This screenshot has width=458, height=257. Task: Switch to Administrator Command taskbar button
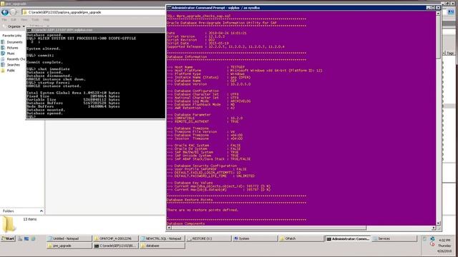(348, 238)
